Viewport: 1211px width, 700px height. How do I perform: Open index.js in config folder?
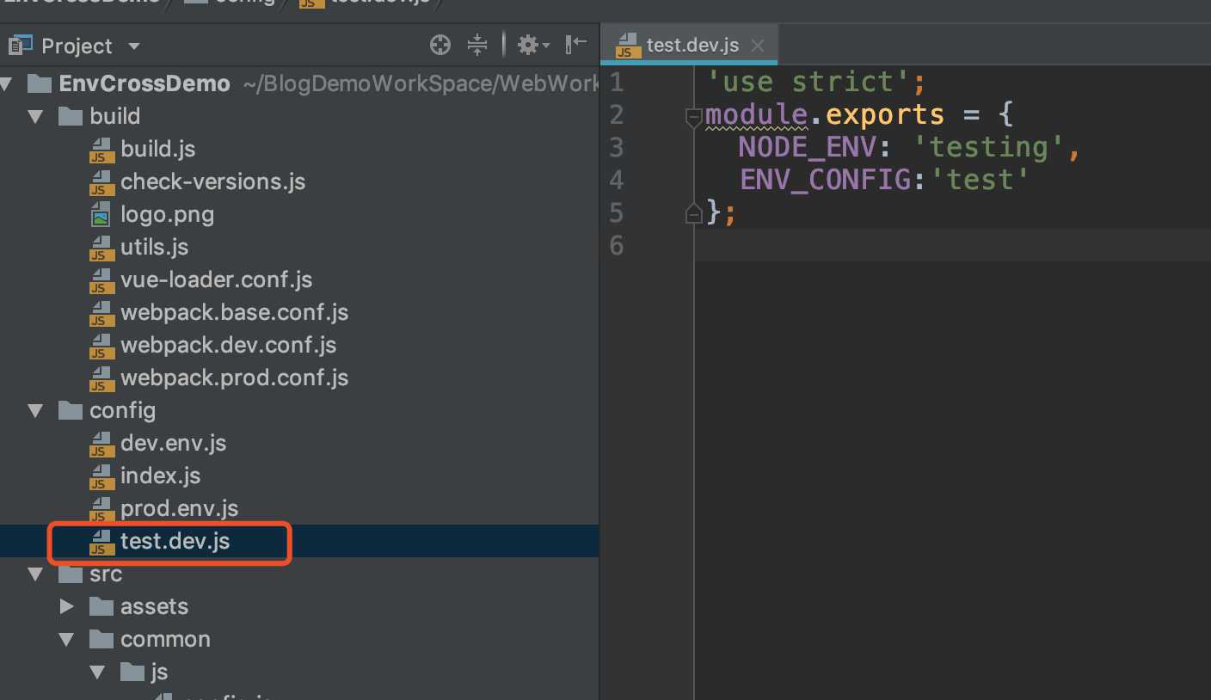point(160,476)
